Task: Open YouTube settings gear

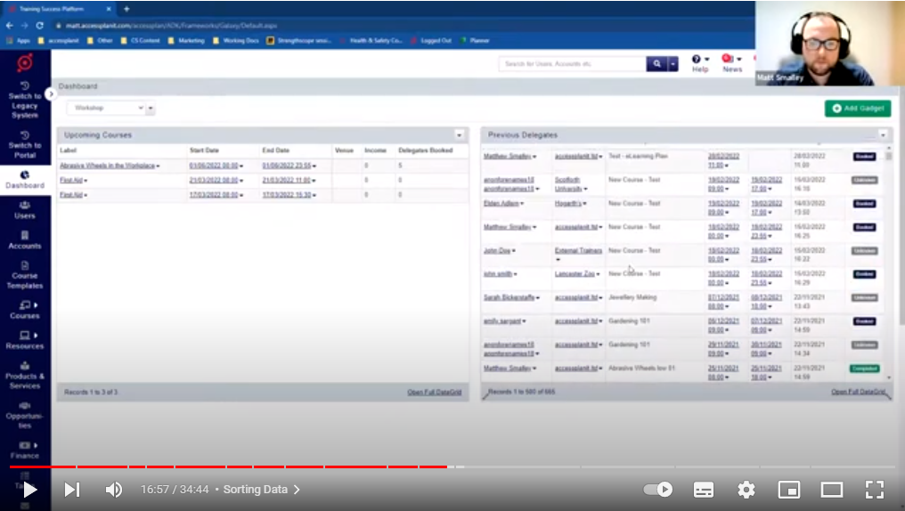Action: [x=746, y=490]
